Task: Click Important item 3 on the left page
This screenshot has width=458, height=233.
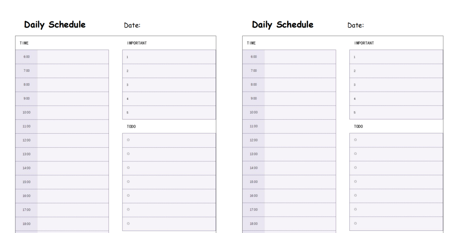Action: pyautogui.click(x=169, y=85)
